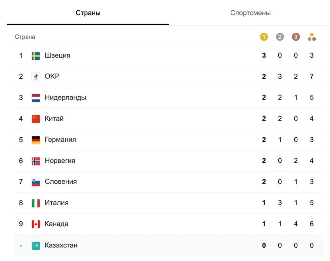330x261 pixels.
Task: Select the Страны tab
Action: [x=88, y=13]
